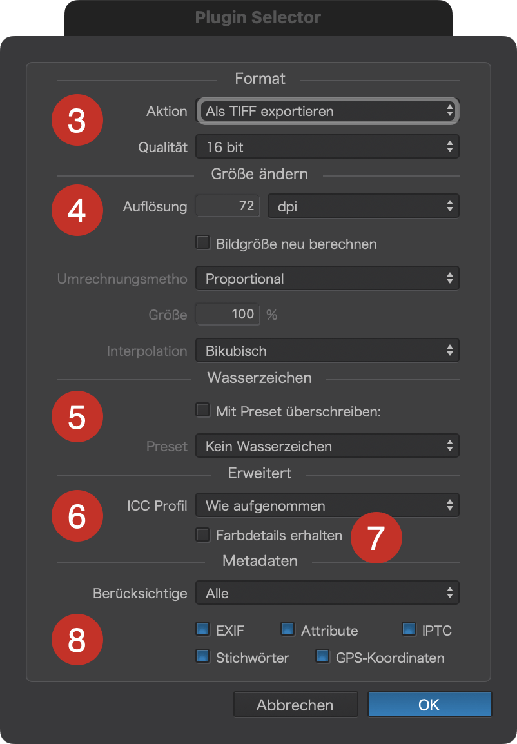This screenshot has width=517, height=744.
Task: Enable 'Bildgröße neu berechnen' checkbox
Action: pos(203,243)
